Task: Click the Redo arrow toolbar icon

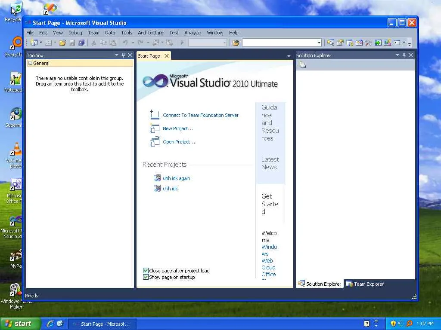Action: click(x=140, y=43)
